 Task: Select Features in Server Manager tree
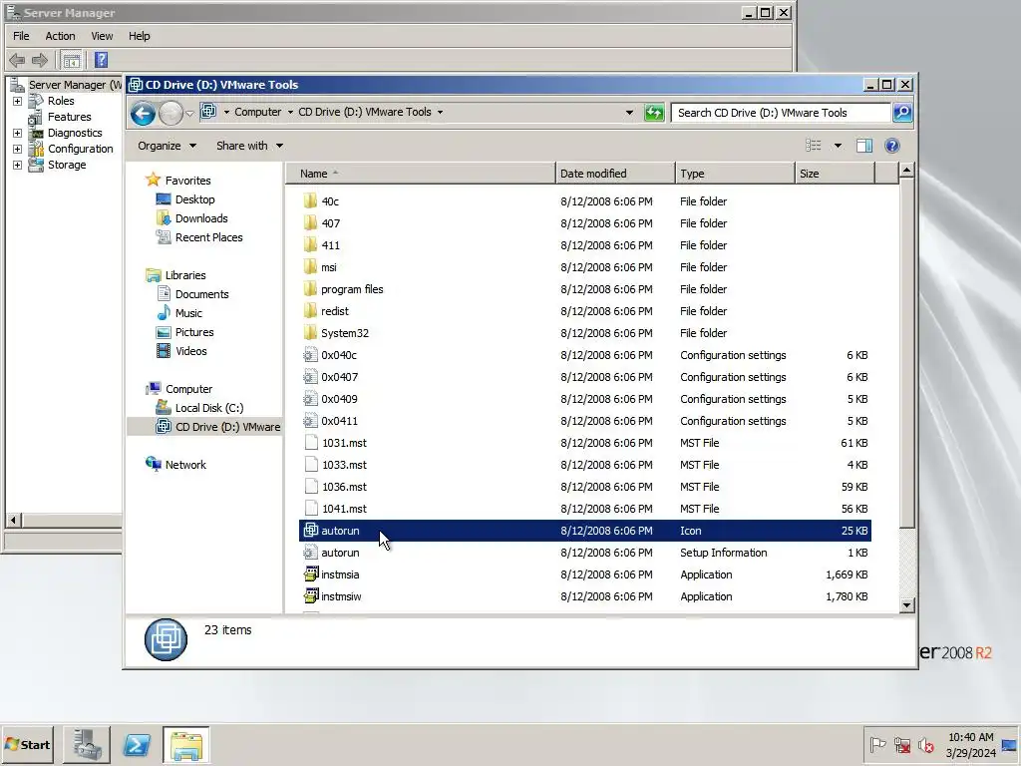(69, 117)
